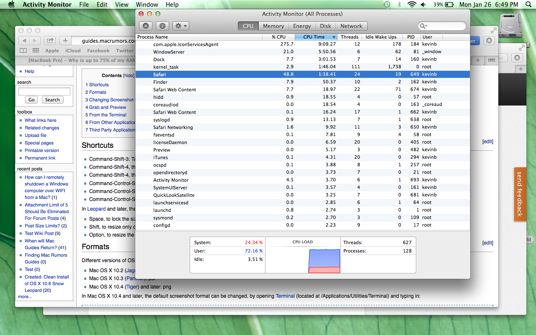Select the Finder process row
536x335 pixels.
click(303, 82)
